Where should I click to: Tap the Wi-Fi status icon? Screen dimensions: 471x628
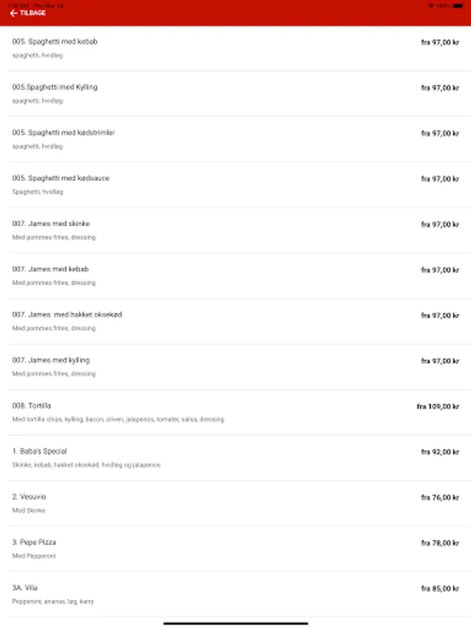click(431, 6)
